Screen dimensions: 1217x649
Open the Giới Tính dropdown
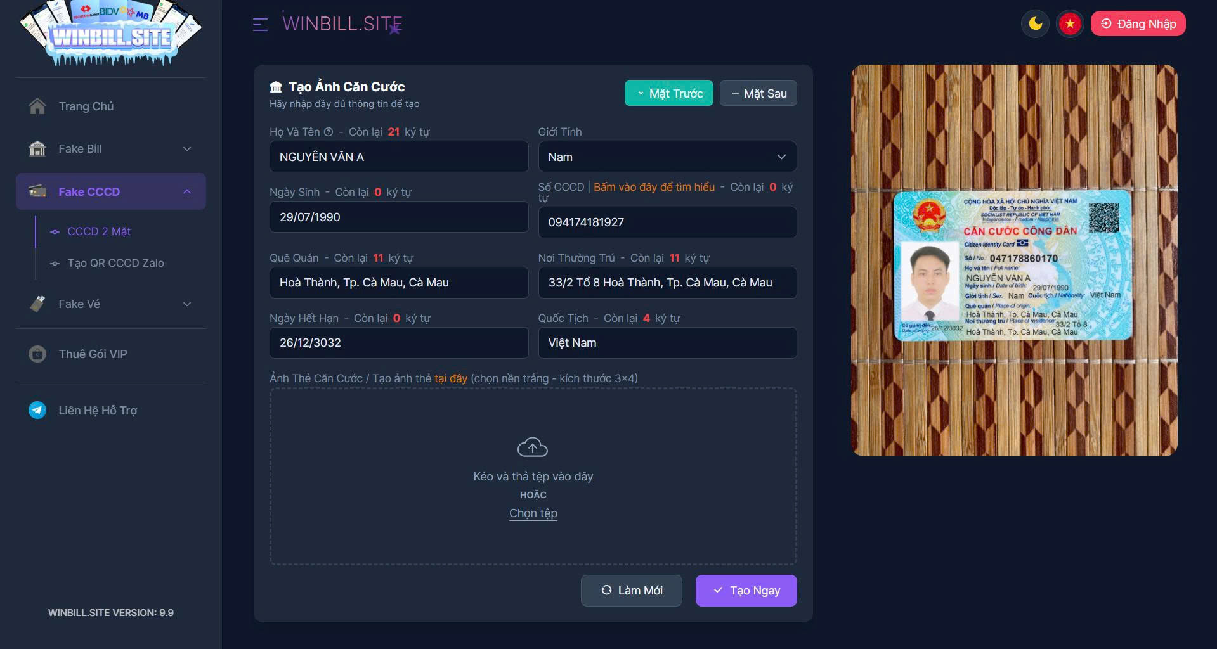tap(667, 157)
